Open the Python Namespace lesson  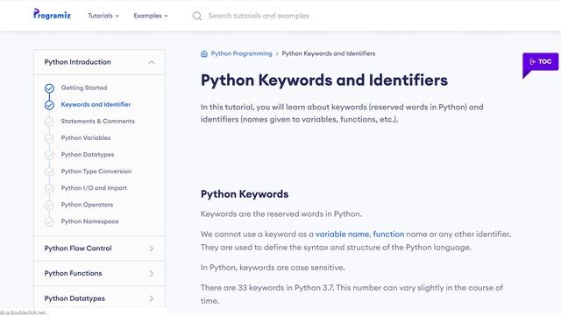[89, 221]
